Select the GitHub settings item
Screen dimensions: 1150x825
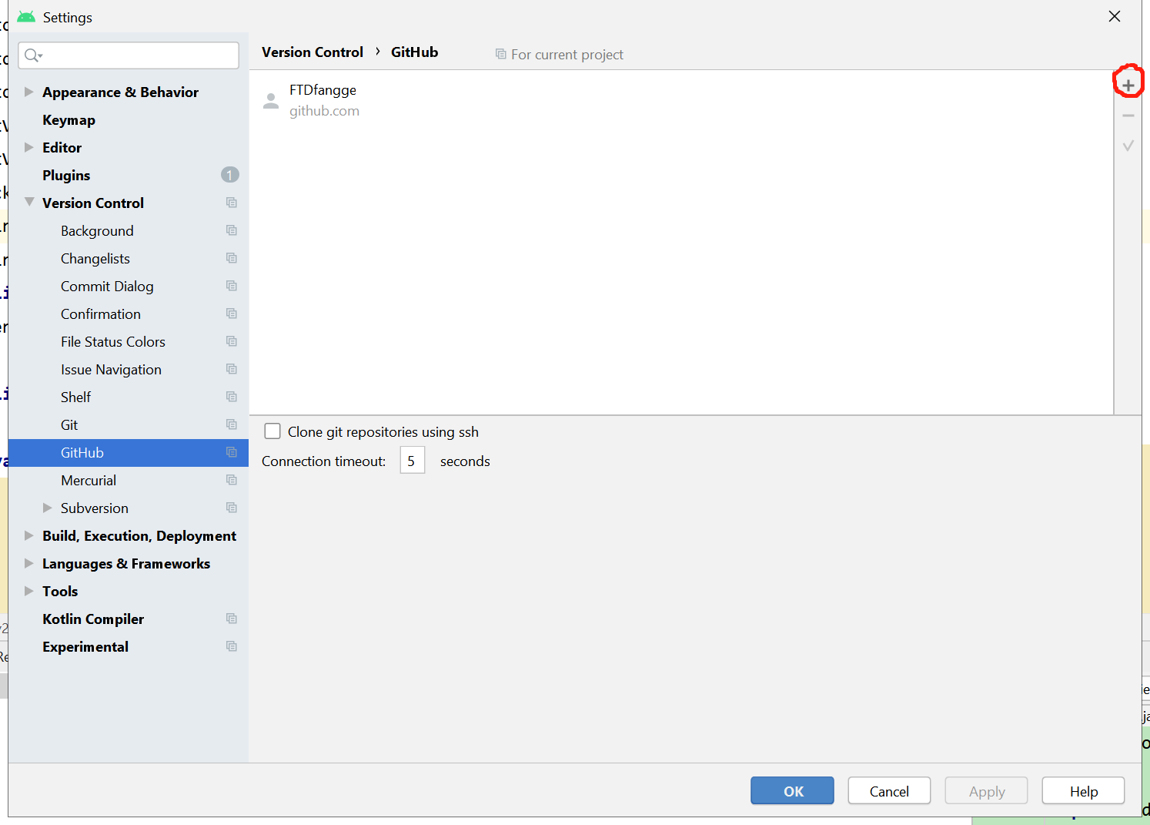pos(129,453)
